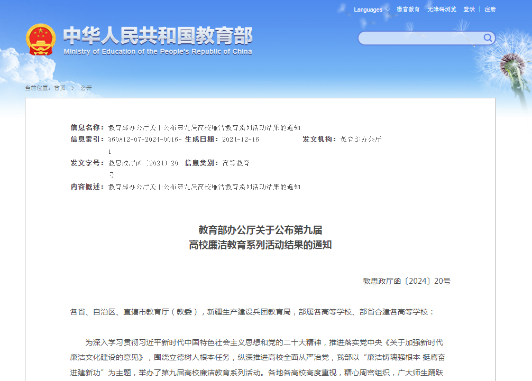Click the magnifier search icon

point(488,38)
